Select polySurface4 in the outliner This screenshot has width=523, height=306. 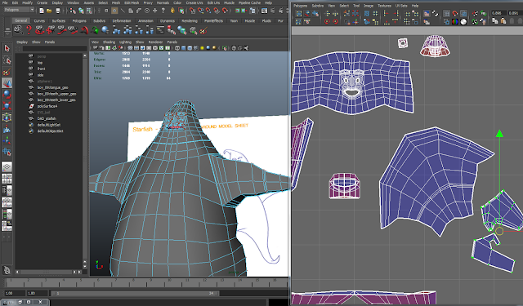point(47,106)
